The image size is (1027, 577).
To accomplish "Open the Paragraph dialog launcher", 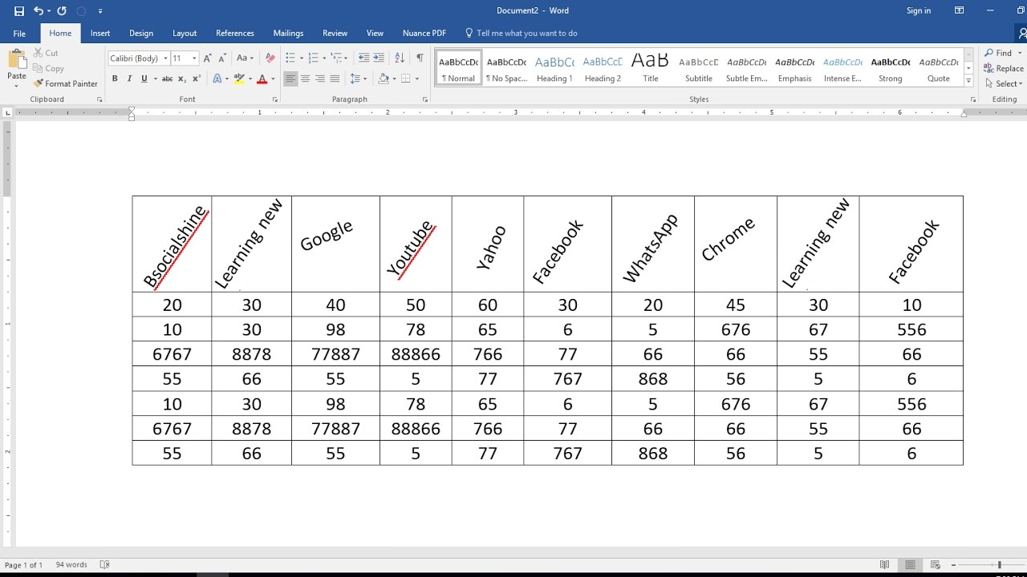I will 424,99.
